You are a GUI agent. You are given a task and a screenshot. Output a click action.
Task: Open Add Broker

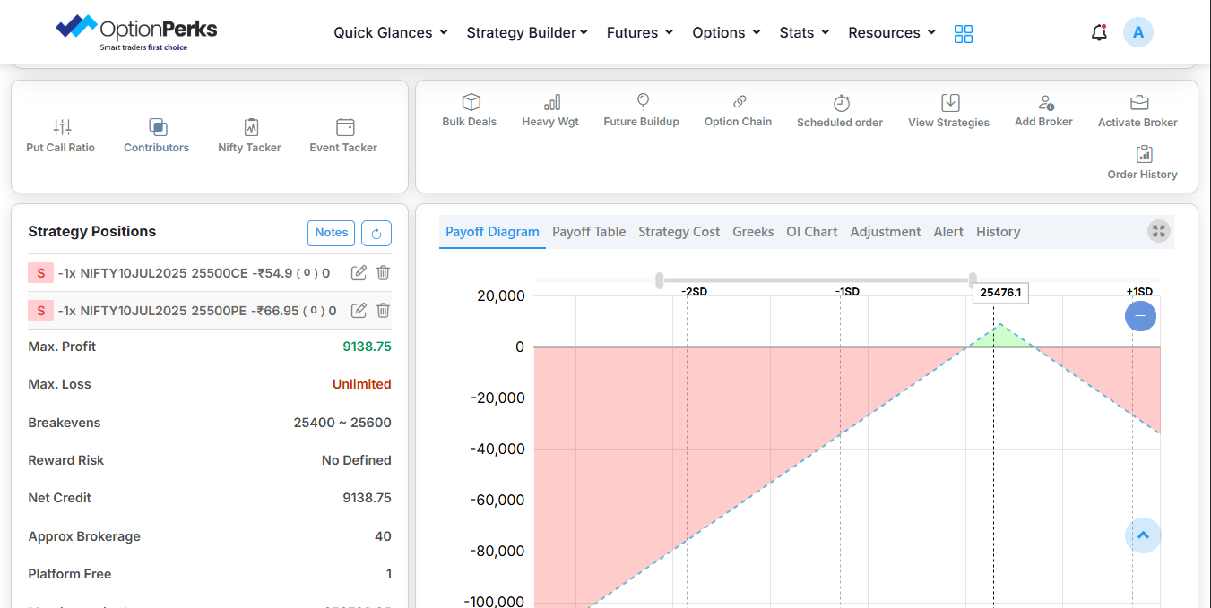pyautogui.click(x=1044, y=111)
